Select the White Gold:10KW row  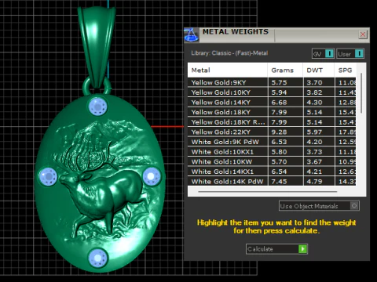(x=272, y=162)
